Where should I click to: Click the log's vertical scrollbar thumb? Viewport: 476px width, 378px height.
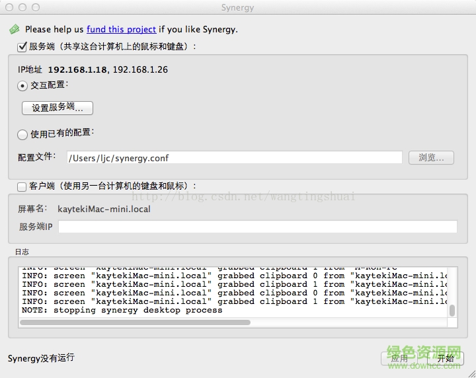click(452, 311)
